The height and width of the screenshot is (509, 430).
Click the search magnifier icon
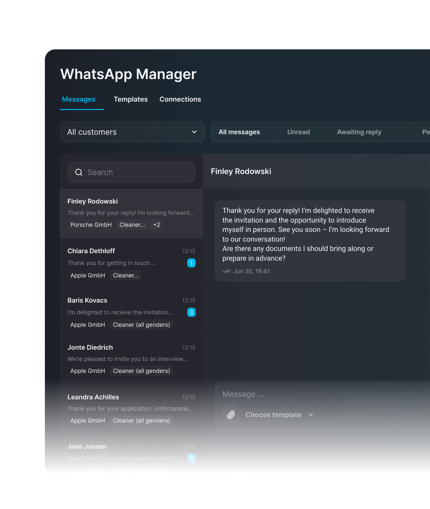[x=79, y=172]
